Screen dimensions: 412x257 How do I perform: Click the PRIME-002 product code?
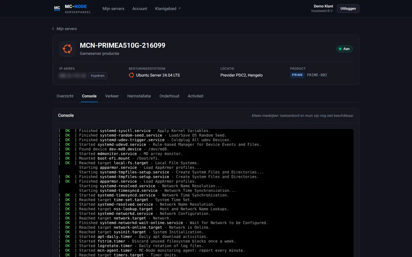point(317,75)
